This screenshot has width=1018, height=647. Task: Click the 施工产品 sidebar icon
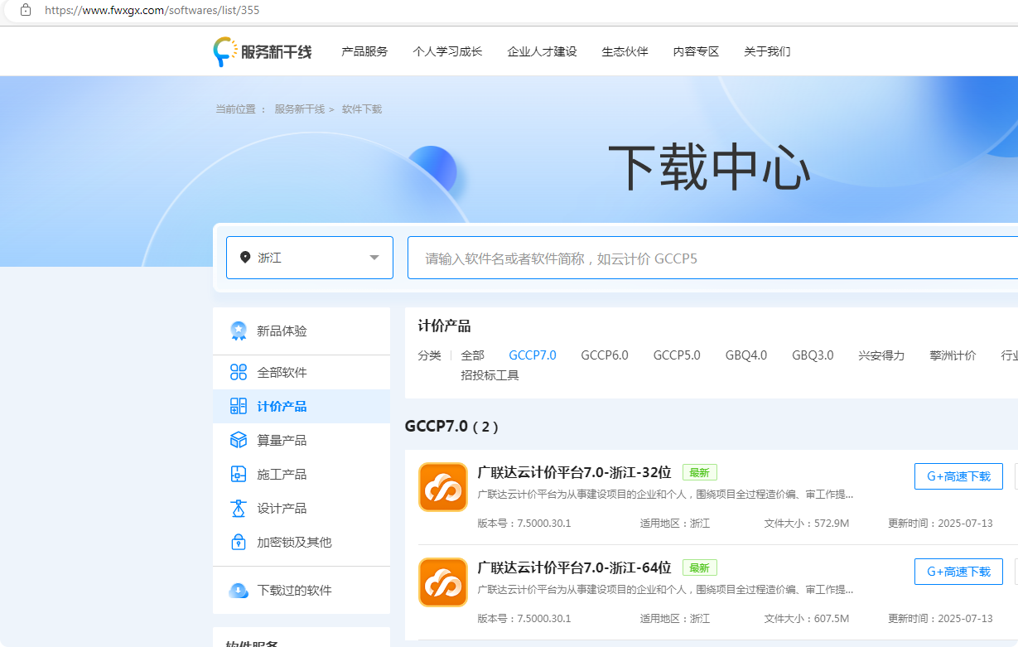[x=239, y=475]
